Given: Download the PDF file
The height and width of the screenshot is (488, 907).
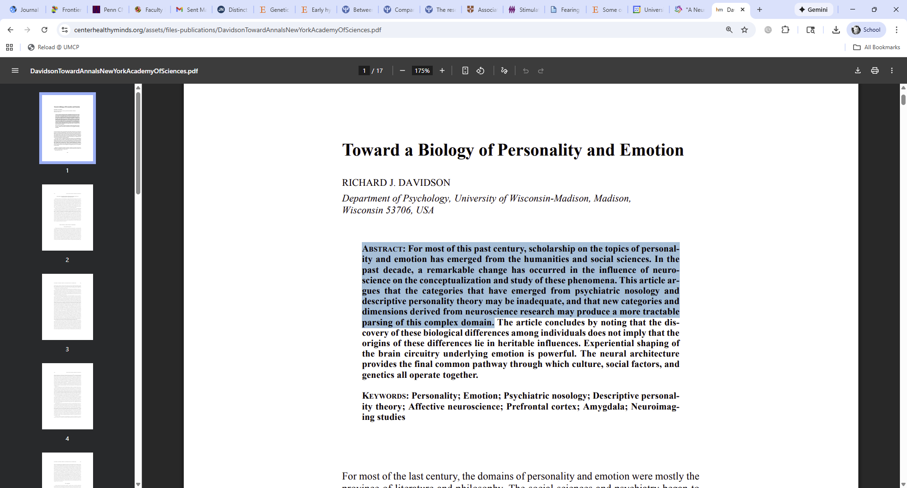Looking at the screenshot, I should tap(858, 71).
